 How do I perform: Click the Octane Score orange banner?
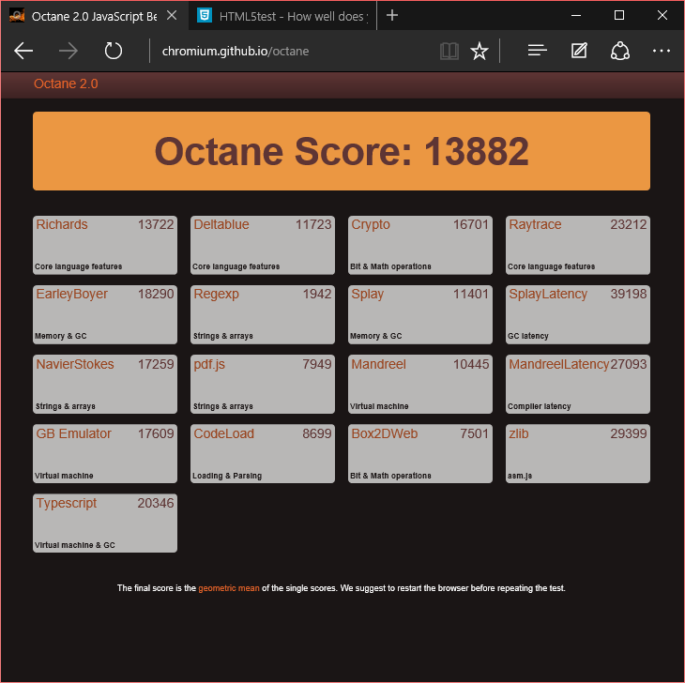pyautogui.click(x=342, y=151)
